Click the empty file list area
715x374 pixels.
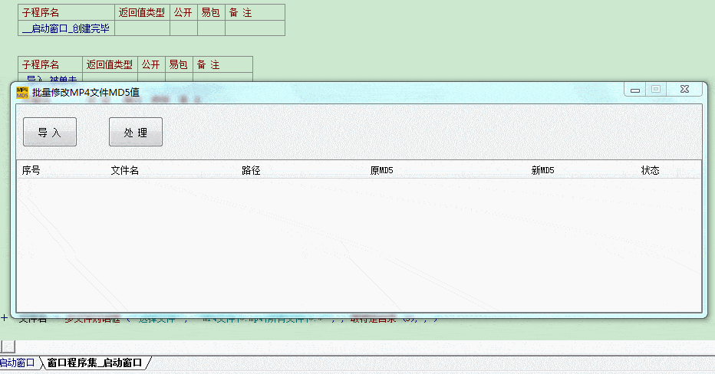pos(357,245)
